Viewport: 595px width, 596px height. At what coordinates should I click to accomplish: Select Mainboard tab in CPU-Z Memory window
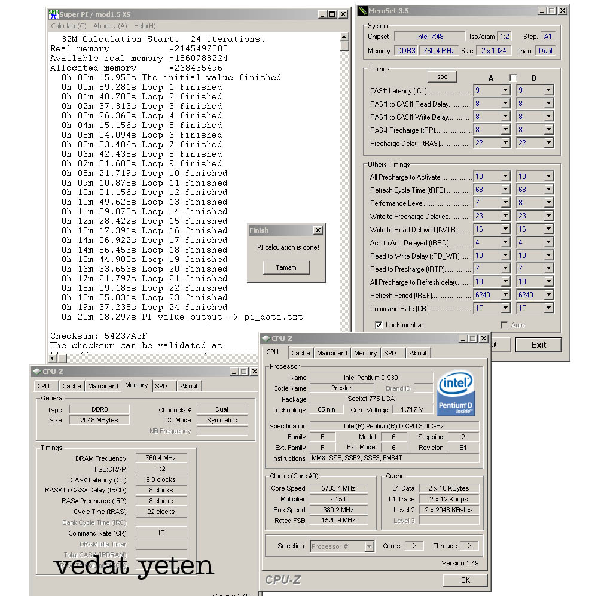pos(103,386)
